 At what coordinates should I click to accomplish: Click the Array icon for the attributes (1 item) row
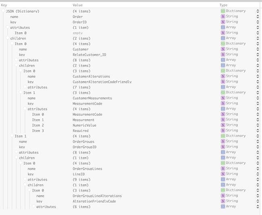222,27
